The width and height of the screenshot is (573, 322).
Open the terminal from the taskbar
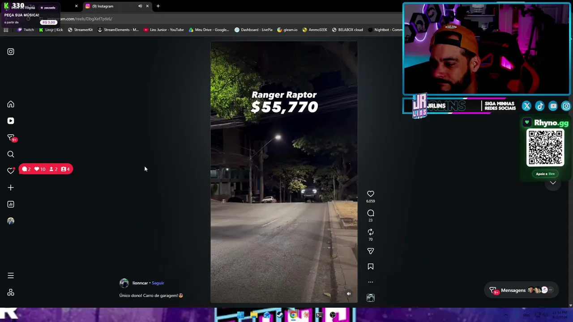tap(319, 315)
